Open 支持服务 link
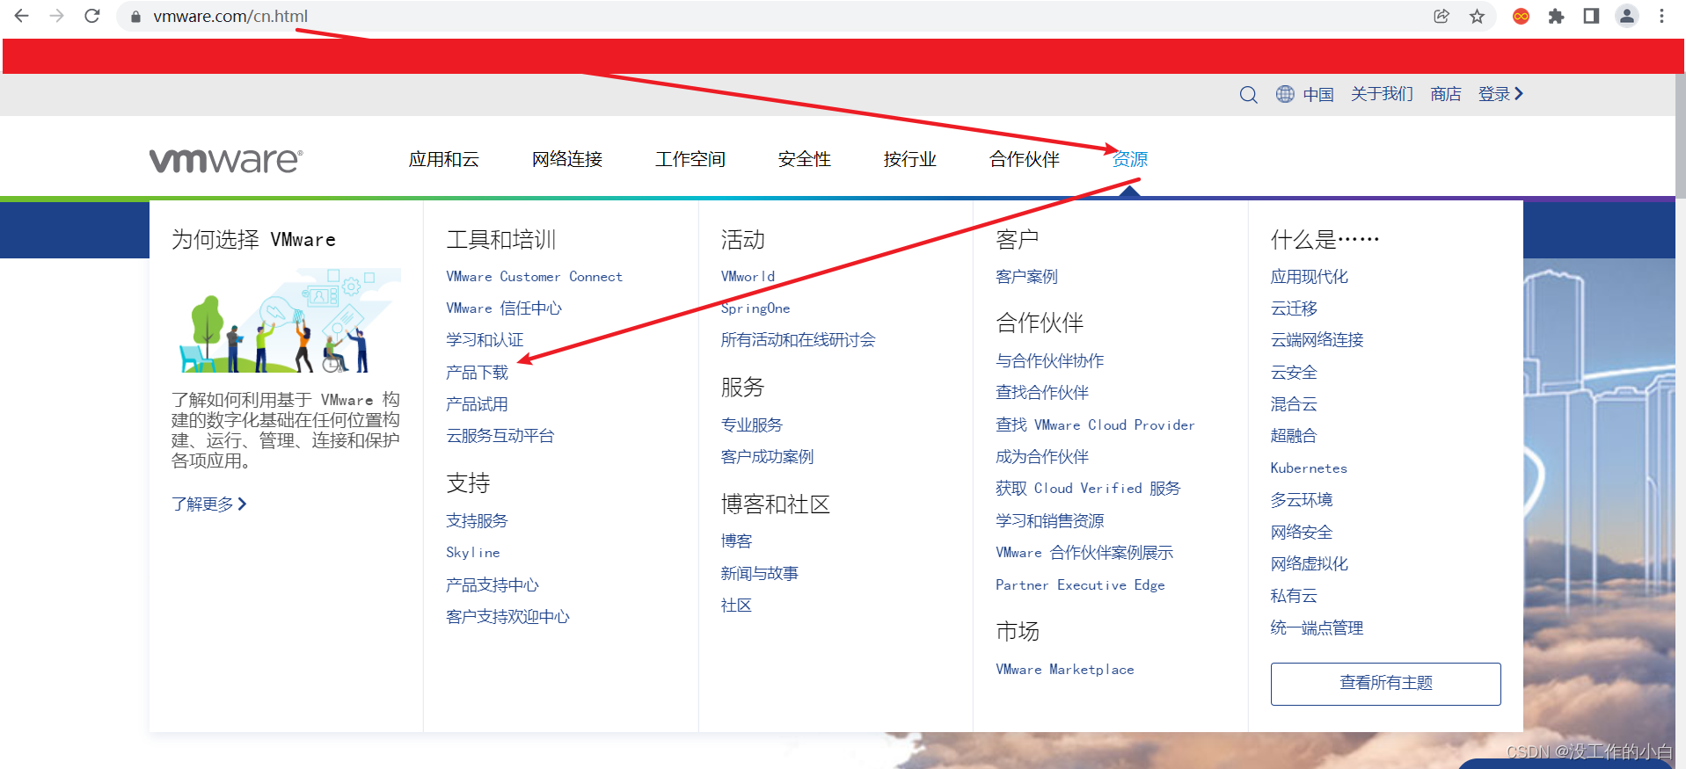This screenshot has height=769, width=1686. (x=477, y=521)
